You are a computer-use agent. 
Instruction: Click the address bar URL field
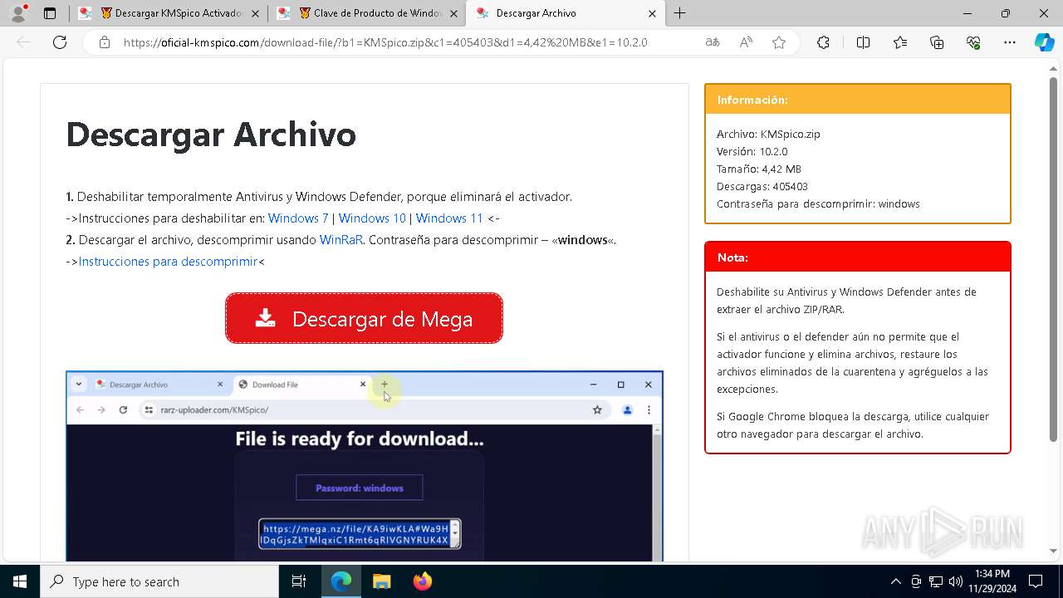(x=385, y=42)
